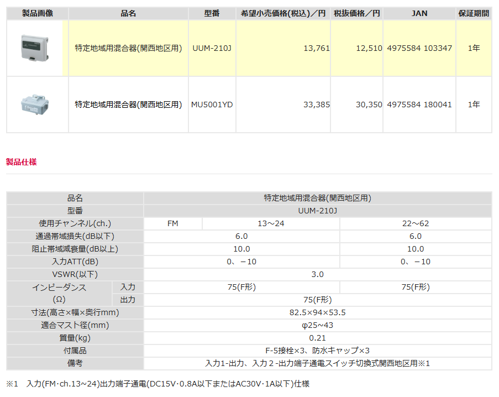Click the ※1 footnote text below table
499x397 pixels.
click(161, 383)
